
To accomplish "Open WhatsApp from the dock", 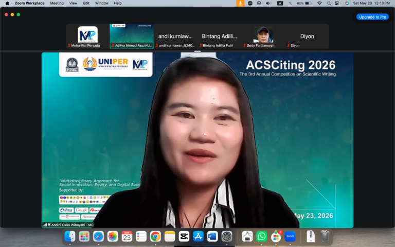I will pos(261,236).
